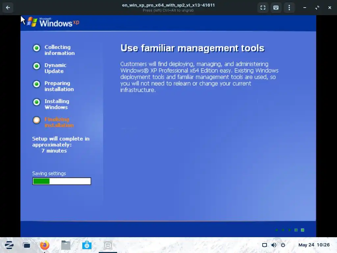This screenshot has height=253, width=337.
Task: Click the rightmost green activity square indicator
Action: pyautogui.click(x=302, y=230)
